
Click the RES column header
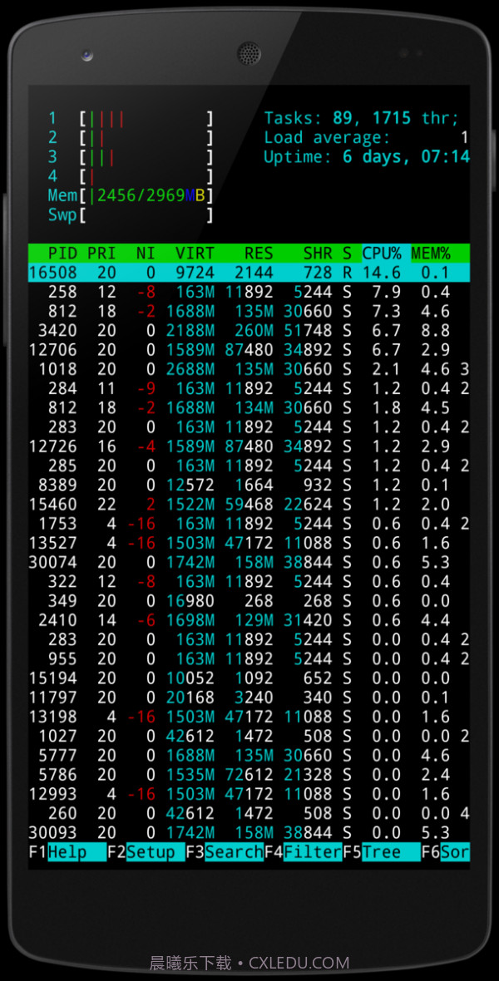[x=259, y=253]
